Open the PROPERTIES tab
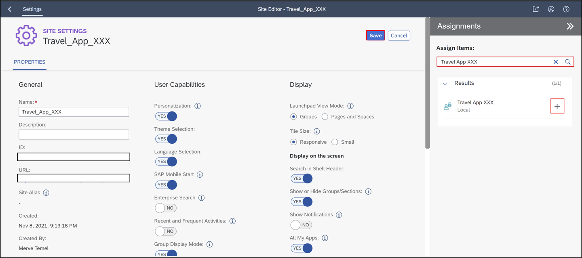 (30, 62)
